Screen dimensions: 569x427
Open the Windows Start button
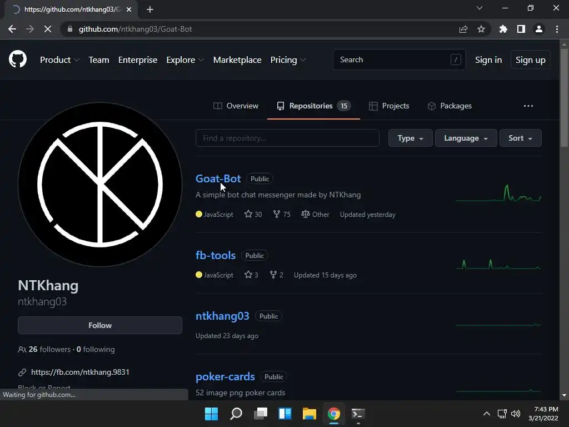(x=212, y=414)
